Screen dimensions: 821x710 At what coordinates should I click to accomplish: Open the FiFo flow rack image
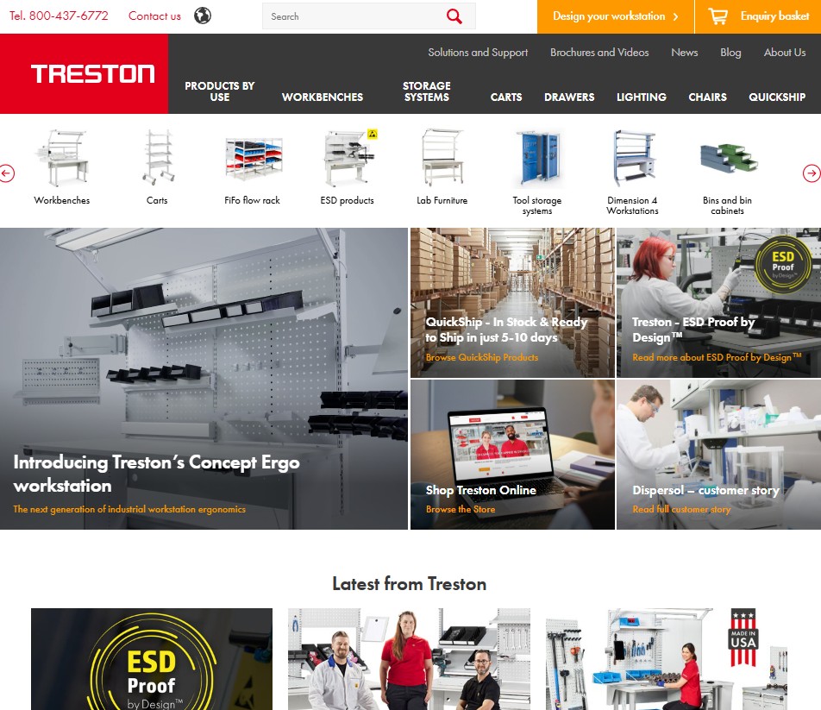(x=254, y=158)
